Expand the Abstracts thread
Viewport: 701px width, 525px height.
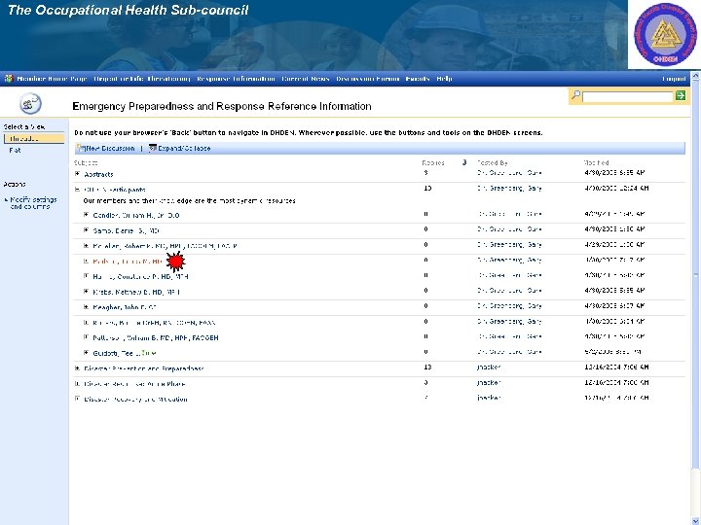77,174
